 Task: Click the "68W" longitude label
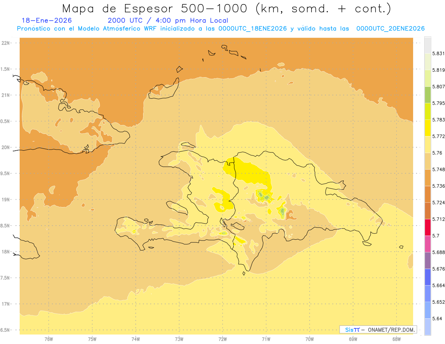click(x=396, y=339)
